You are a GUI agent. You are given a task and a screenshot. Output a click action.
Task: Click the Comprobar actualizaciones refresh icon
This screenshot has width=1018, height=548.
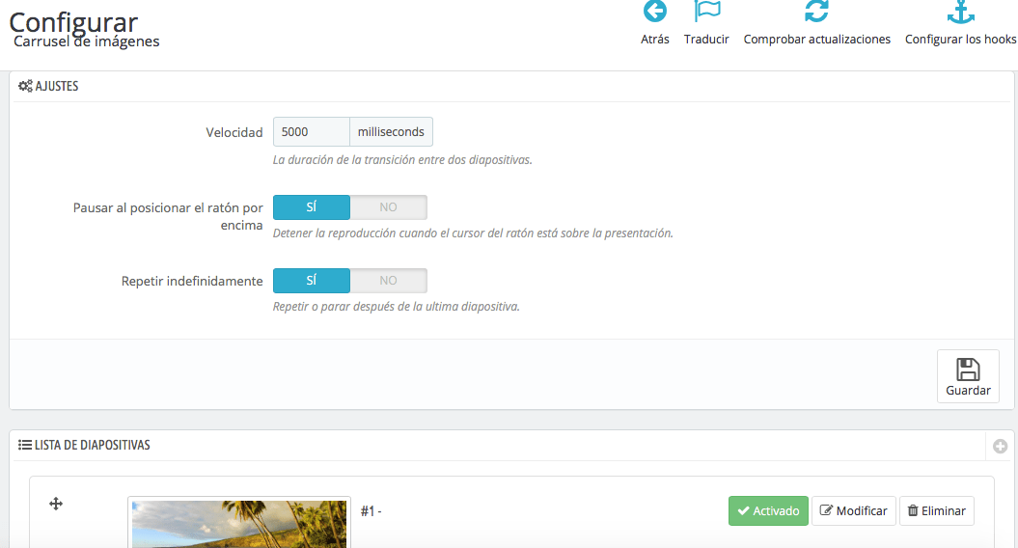816,11
